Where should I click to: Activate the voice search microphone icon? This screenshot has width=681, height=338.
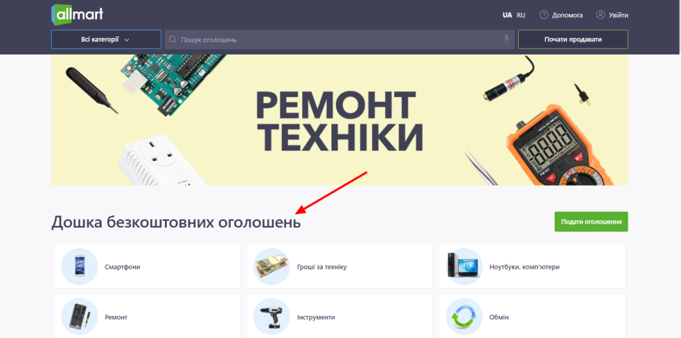coord(506,39)
